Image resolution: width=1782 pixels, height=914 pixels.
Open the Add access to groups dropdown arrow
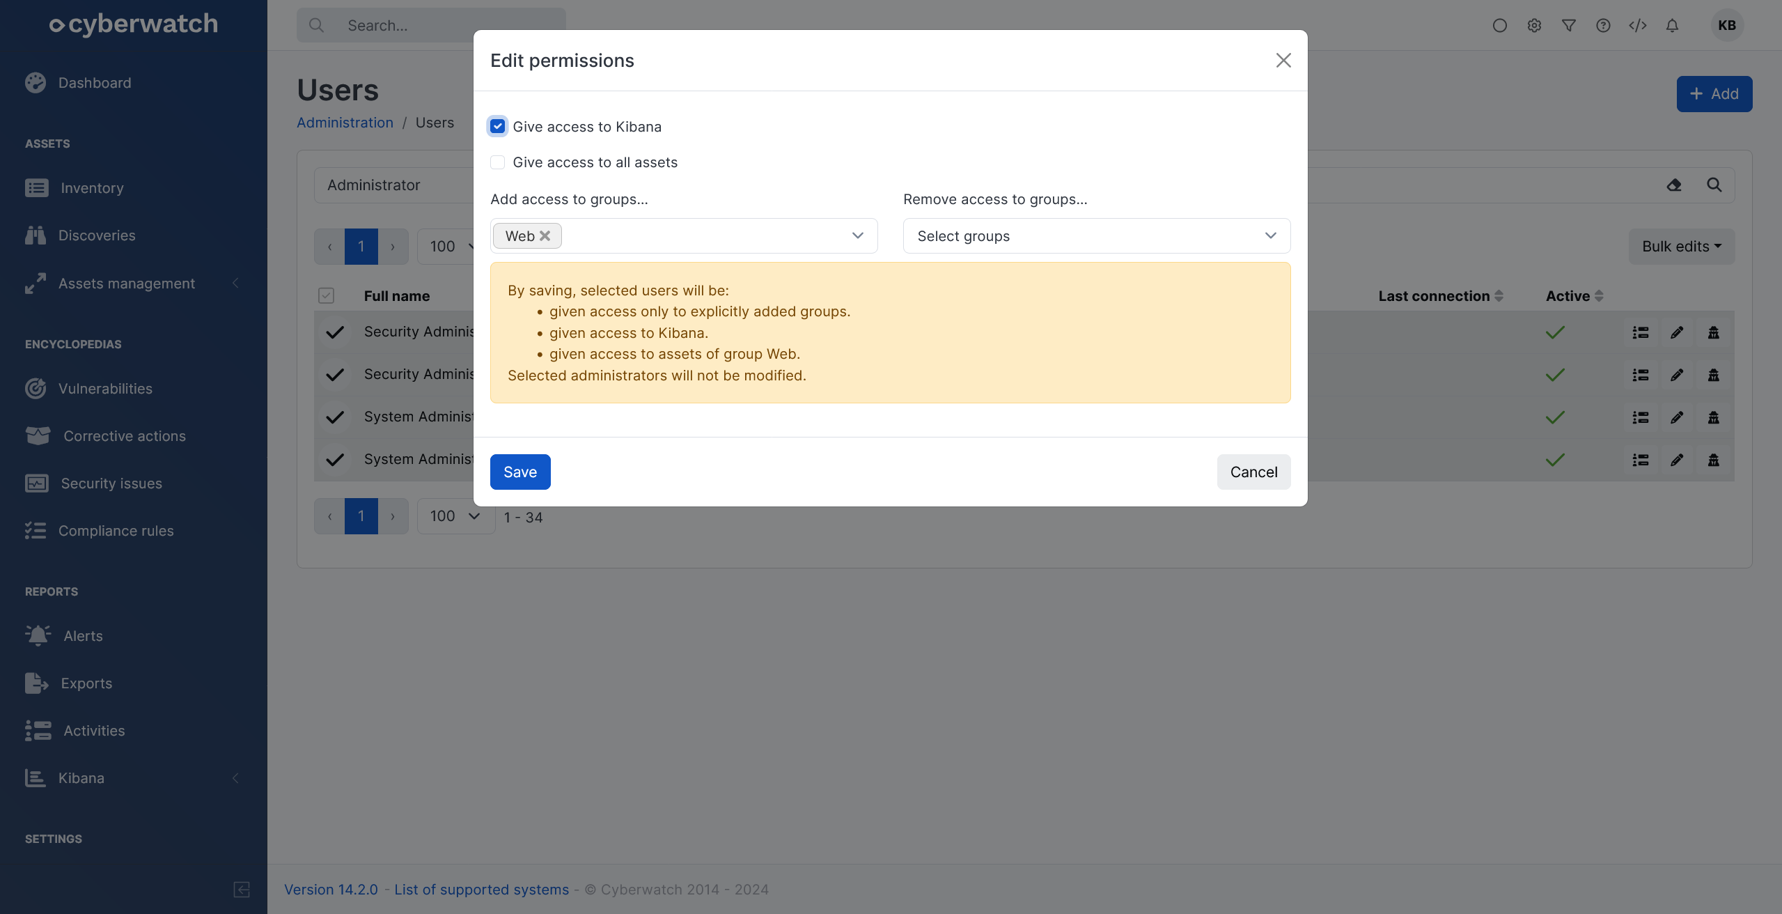[858, 236]
